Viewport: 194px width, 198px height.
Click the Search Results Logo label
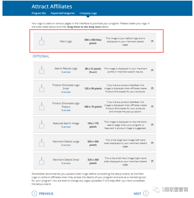tap(66, 68)
